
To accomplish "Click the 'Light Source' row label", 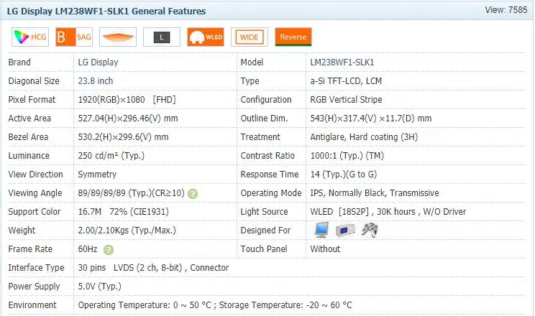I will point(264,212).
